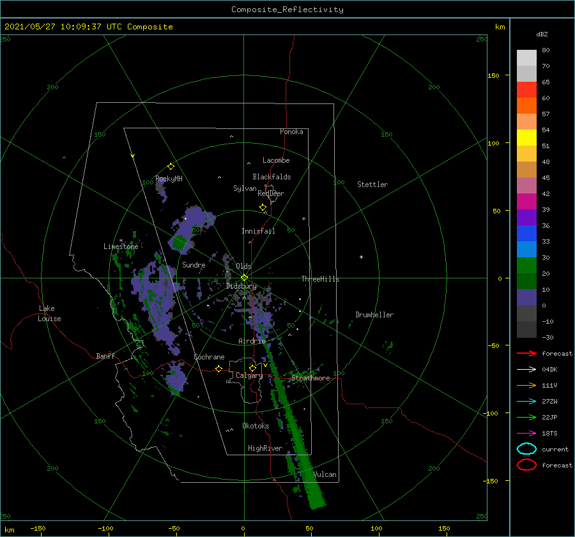Click the Olds city label
The height and width of the screenshot is (537, 575).
tap(243, 266)
